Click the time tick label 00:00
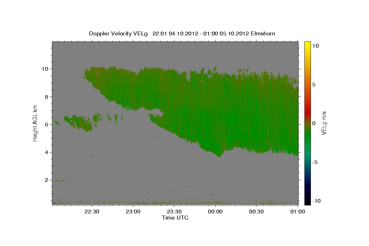This screenshot has height=246, width=369. pyautogui.click(x=215, y=212)
